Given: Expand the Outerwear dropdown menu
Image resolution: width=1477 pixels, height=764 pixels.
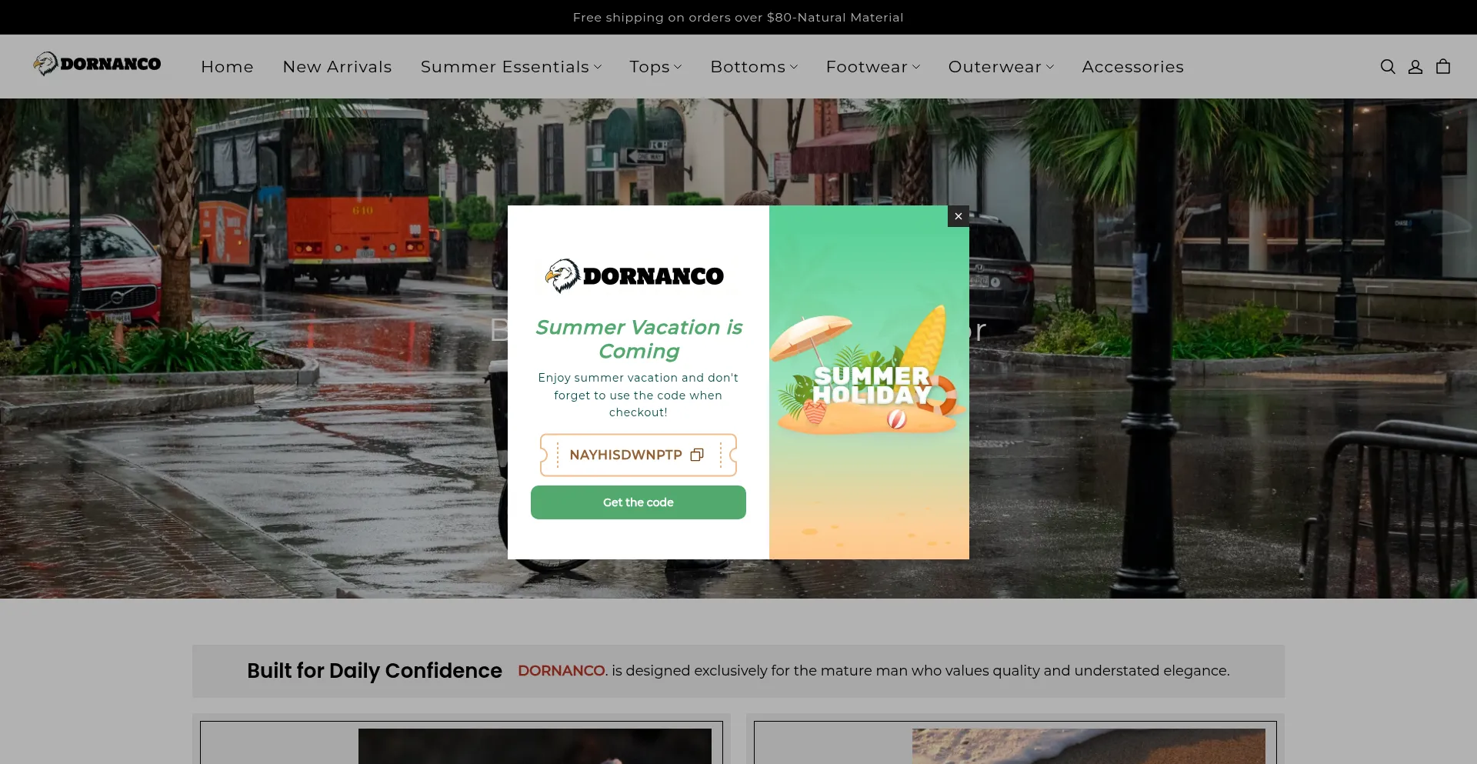Looking at the screenshot, I should (1001, 67).
